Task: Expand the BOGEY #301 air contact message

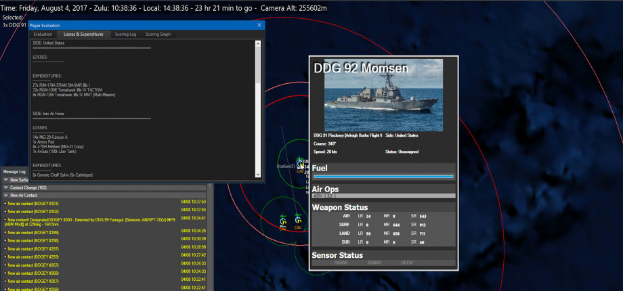Action: 5,204
